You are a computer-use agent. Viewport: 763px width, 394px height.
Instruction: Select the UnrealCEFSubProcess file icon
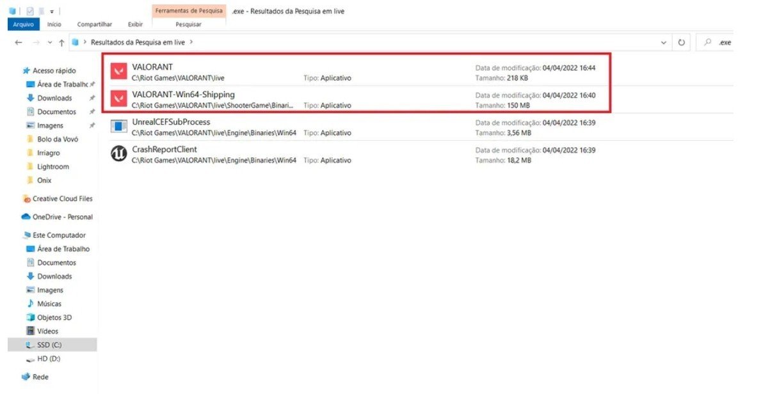[x=118, y=127]
